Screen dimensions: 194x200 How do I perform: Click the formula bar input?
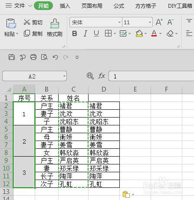151,76
